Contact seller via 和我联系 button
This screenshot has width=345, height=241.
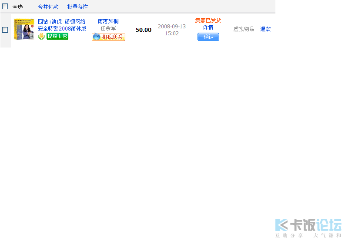pyautogui.click(x=112, y=37)
